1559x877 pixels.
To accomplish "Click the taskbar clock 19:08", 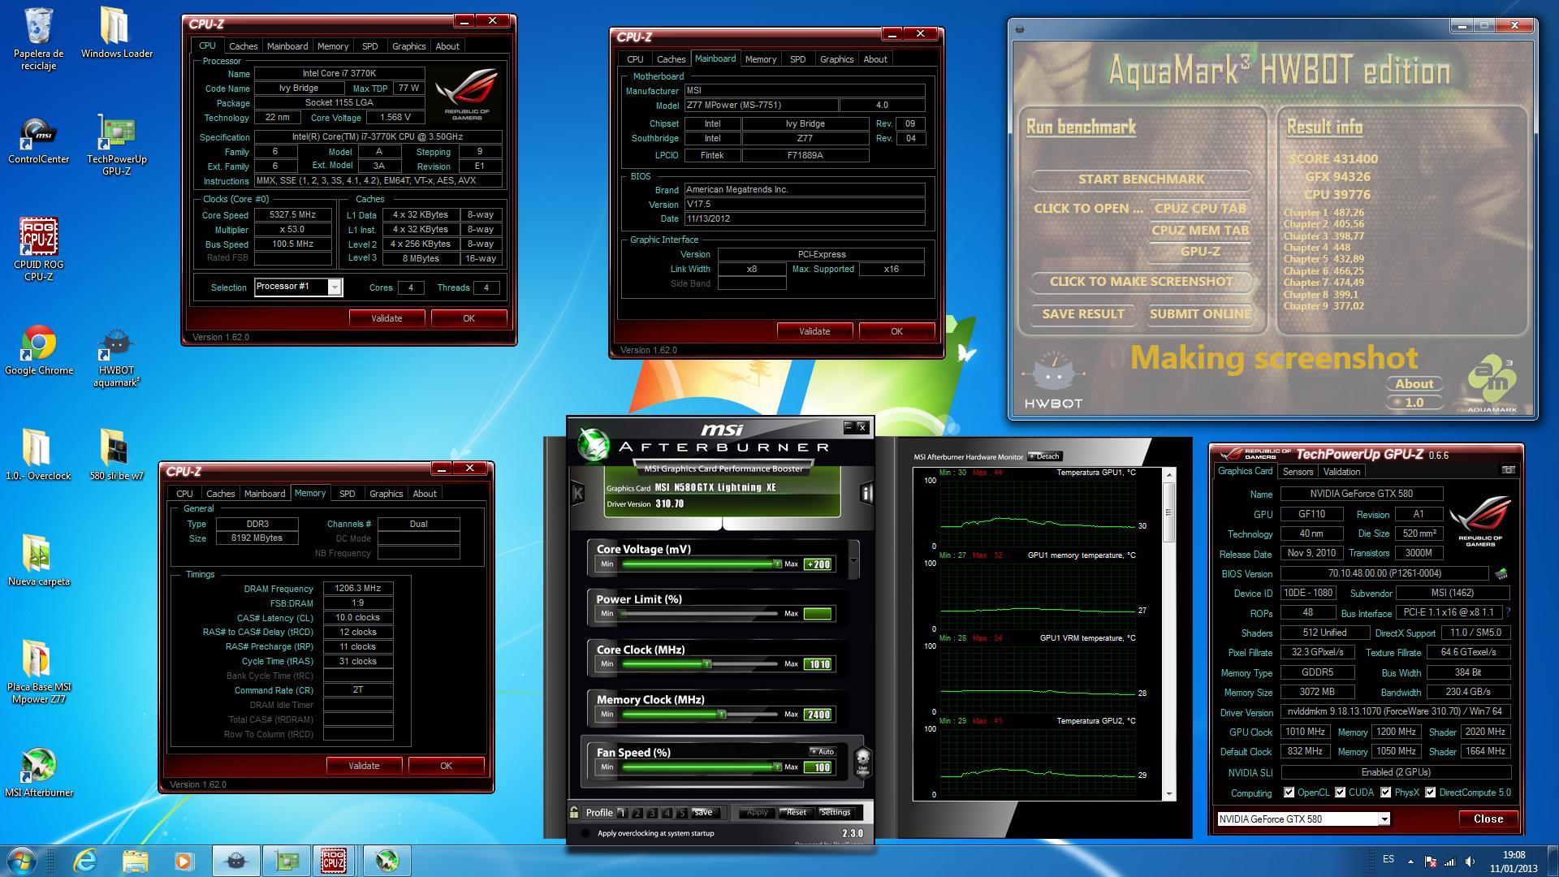I will pos(1514,855).
